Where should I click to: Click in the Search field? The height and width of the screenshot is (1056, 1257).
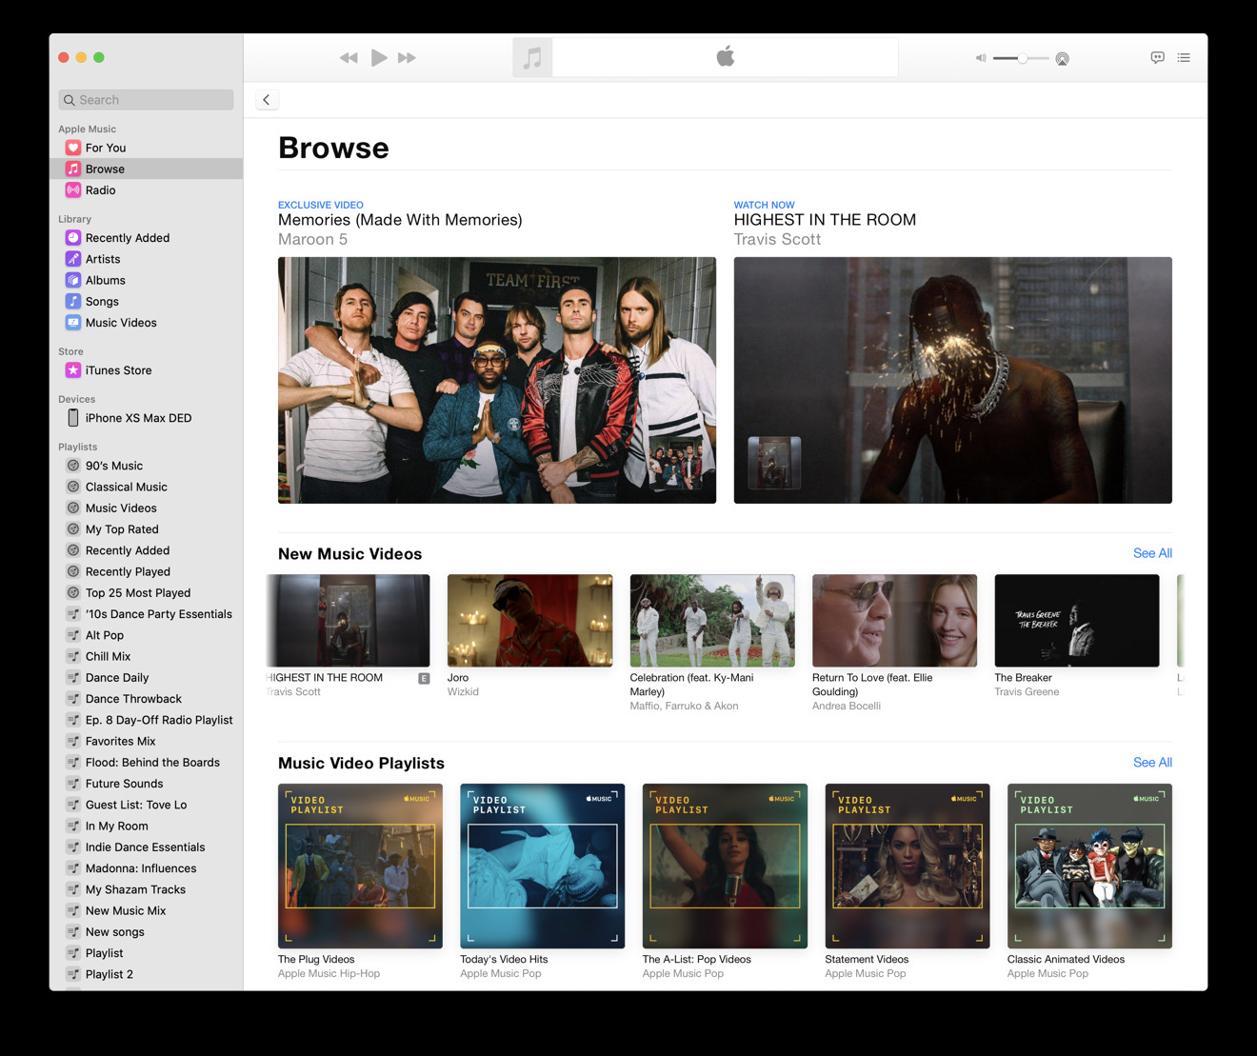pos(146,100)
